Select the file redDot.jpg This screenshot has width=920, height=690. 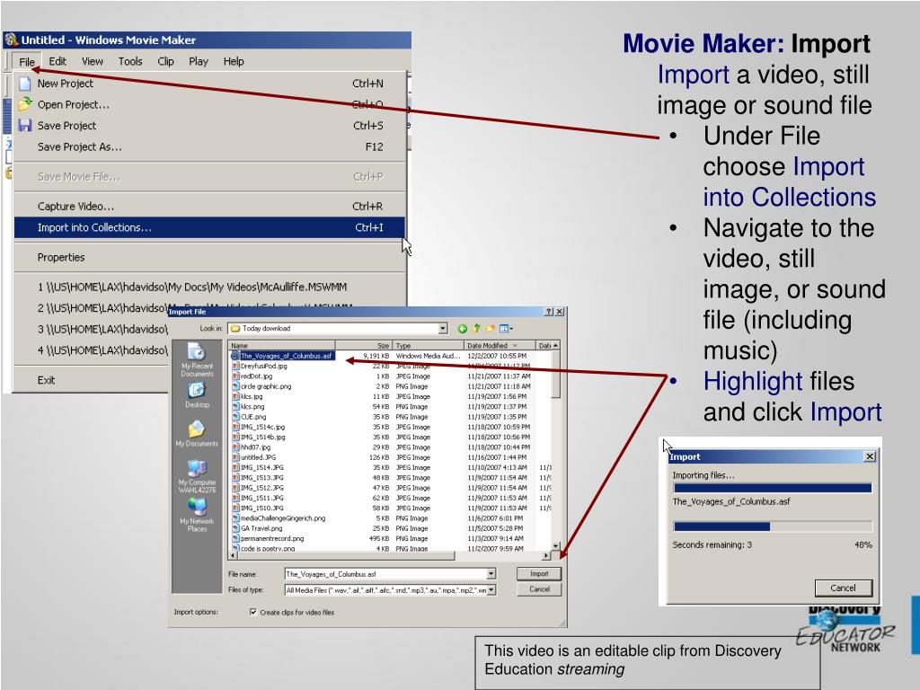(256, 376)
